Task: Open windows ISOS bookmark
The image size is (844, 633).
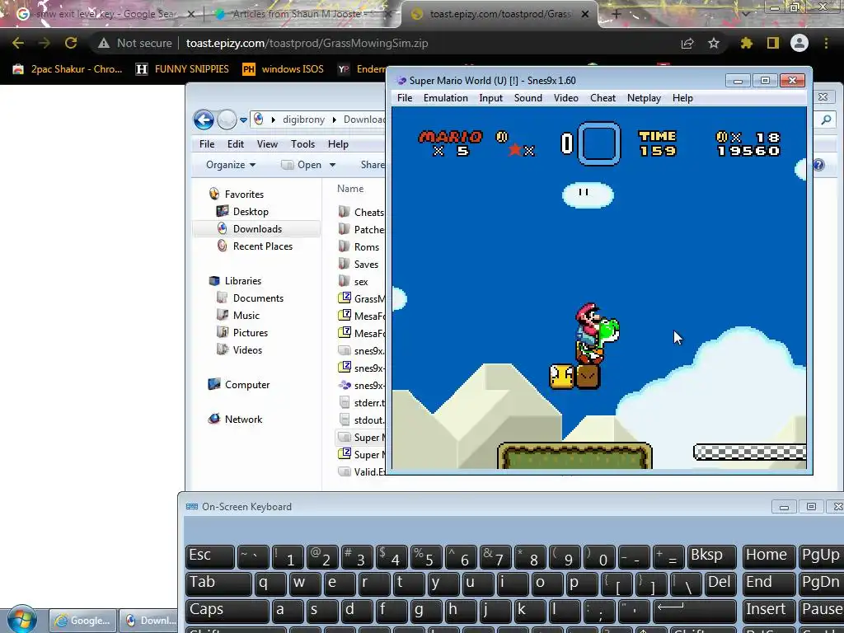Action: 284,69
